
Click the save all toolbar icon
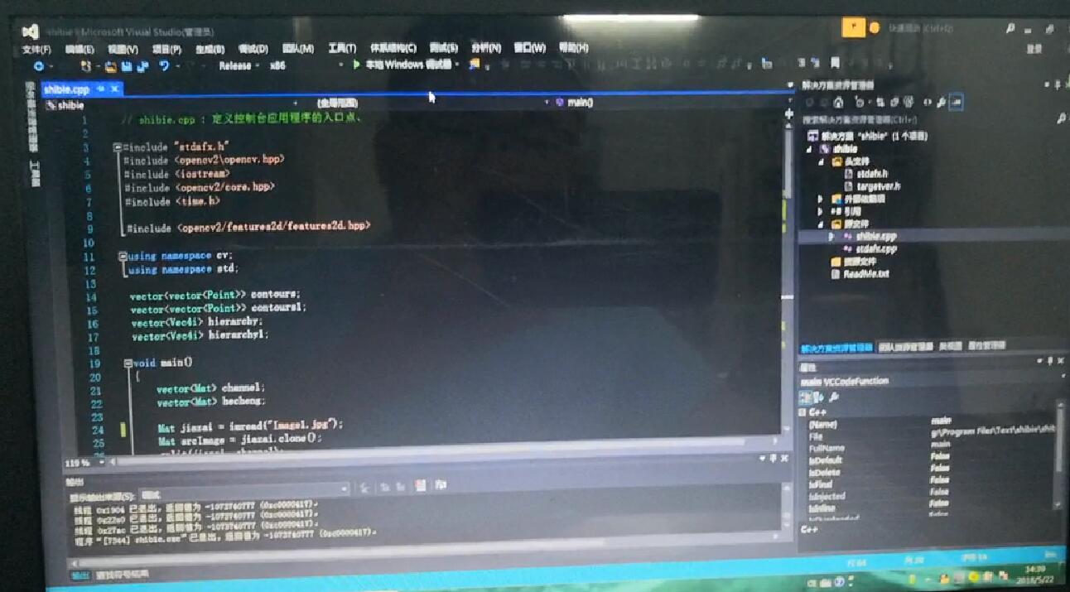[x=142, y=66]
